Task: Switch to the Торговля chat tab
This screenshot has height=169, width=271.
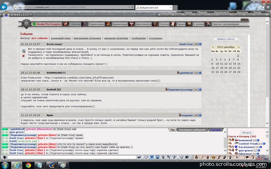Action: click(x=215, y=130)
